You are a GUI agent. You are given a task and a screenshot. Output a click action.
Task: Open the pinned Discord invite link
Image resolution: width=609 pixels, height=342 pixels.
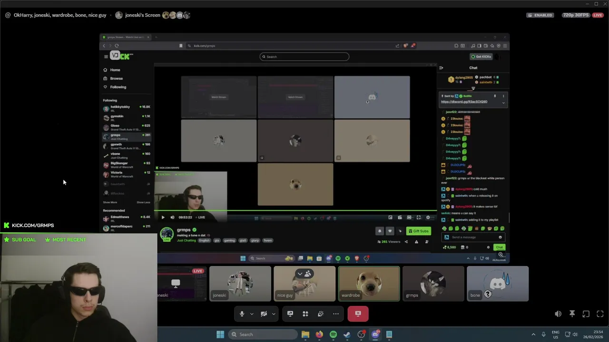[x=464, y=102]
